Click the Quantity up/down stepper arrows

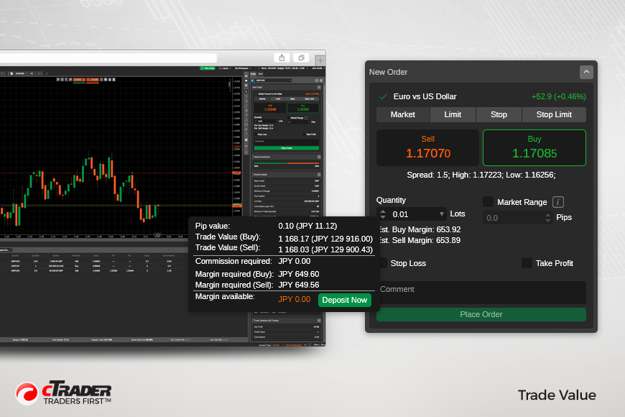(383, 214)
